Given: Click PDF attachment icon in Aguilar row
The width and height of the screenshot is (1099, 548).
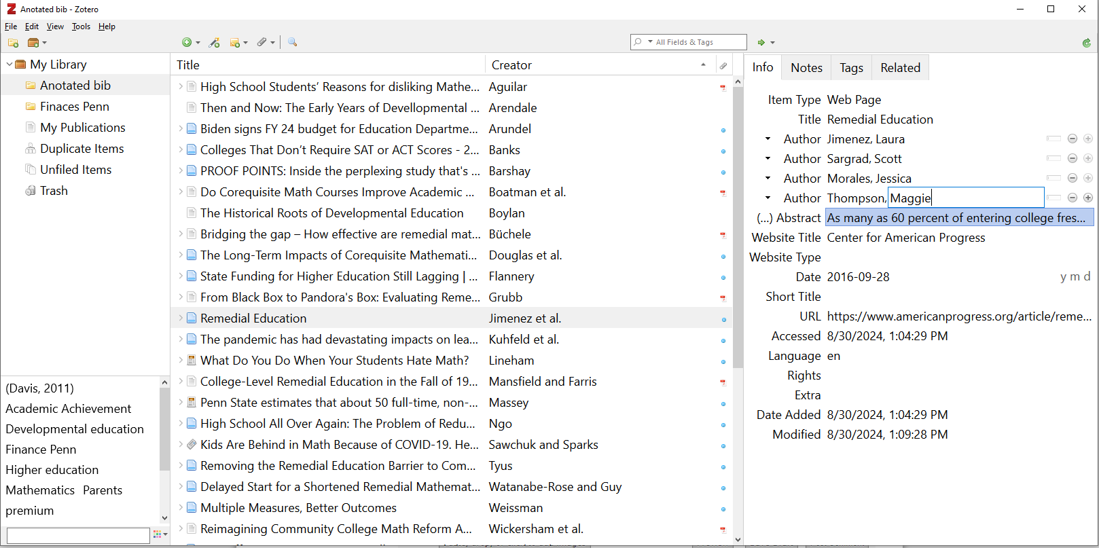Looking at the screenshot, I should tap(723, 88).
